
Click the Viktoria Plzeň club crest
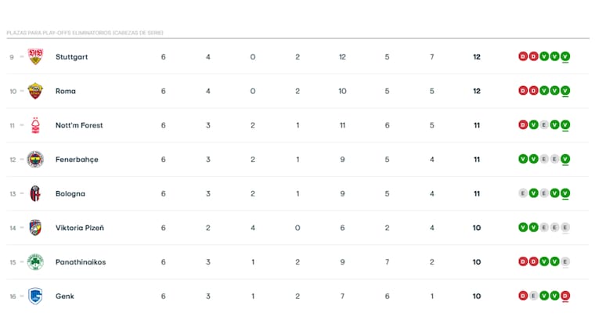35,228
